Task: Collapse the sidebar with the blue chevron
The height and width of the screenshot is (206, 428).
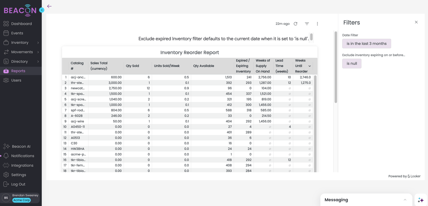Action: (x=42, y=10)
